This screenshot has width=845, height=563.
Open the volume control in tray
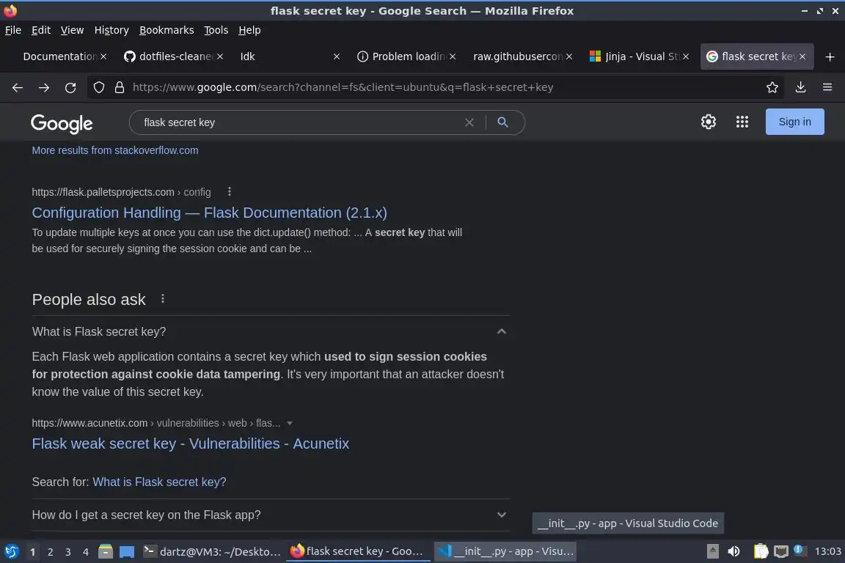tap(734, 551)
